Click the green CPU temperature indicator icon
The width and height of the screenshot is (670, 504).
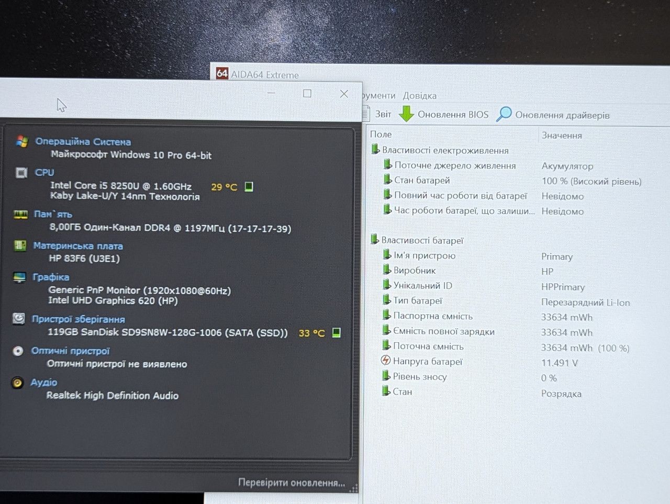tap(249, 186)
